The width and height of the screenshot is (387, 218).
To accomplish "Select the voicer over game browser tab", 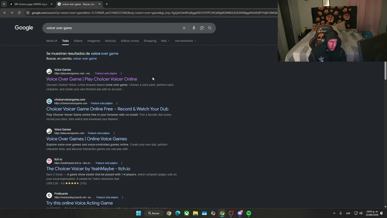I will [79, 4].
